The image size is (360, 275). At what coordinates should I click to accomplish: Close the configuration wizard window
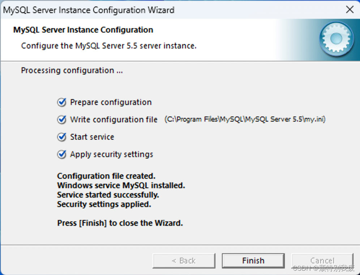(x=350, y=9)
